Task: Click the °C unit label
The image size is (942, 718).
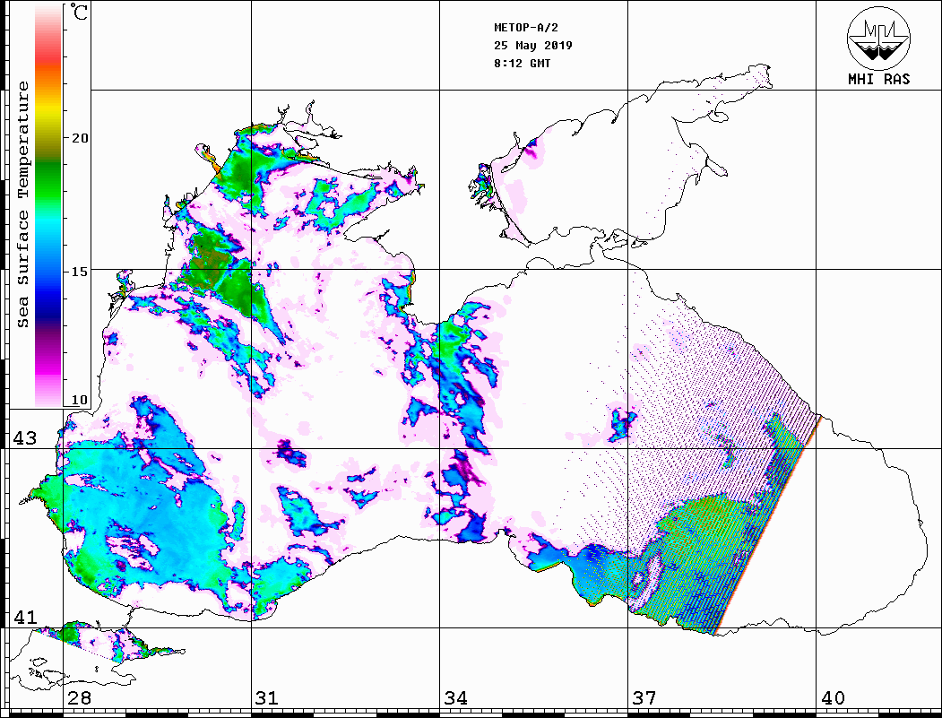Action: (x=79, y=13)
